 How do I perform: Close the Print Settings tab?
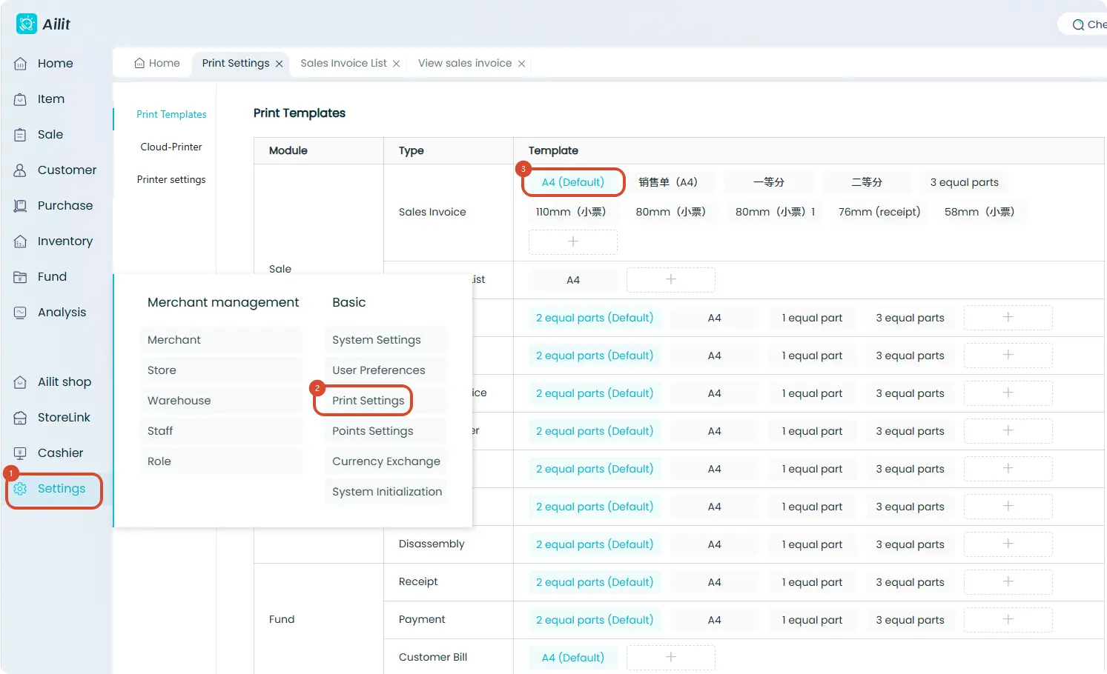click(x=279, y=64)
